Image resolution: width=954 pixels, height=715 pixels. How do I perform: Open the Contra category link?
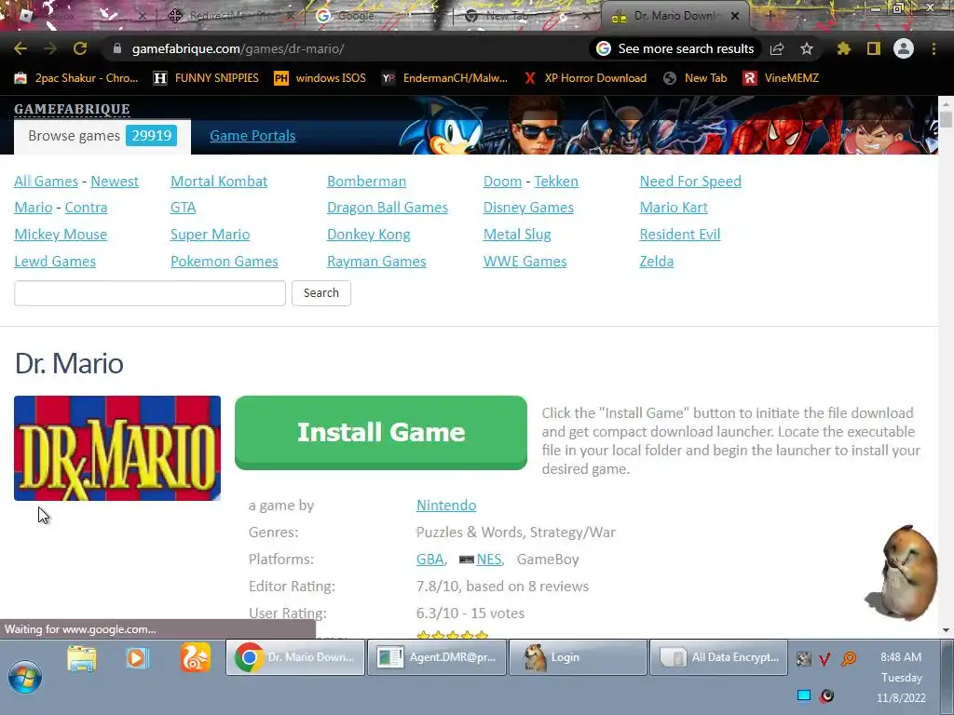(86, 208)
